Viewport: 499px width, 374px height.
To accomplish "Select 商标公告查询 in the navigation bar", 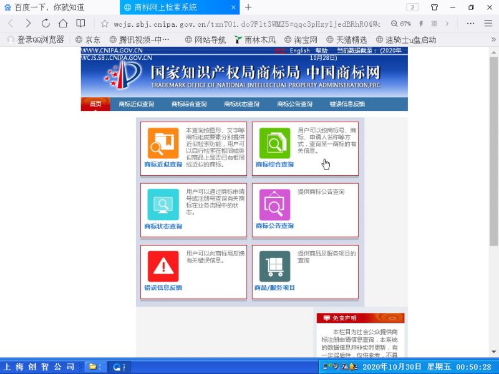I will [x=294, y=104].
